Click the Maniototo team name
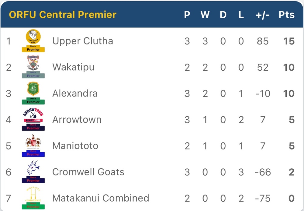The height and width of the screenshot is (211, 304). [x=75, y=146]
